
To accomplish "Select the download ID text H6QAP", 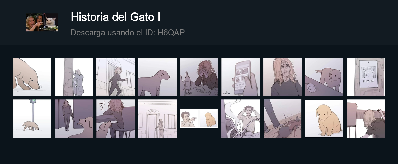I will [x=171, y=32].
